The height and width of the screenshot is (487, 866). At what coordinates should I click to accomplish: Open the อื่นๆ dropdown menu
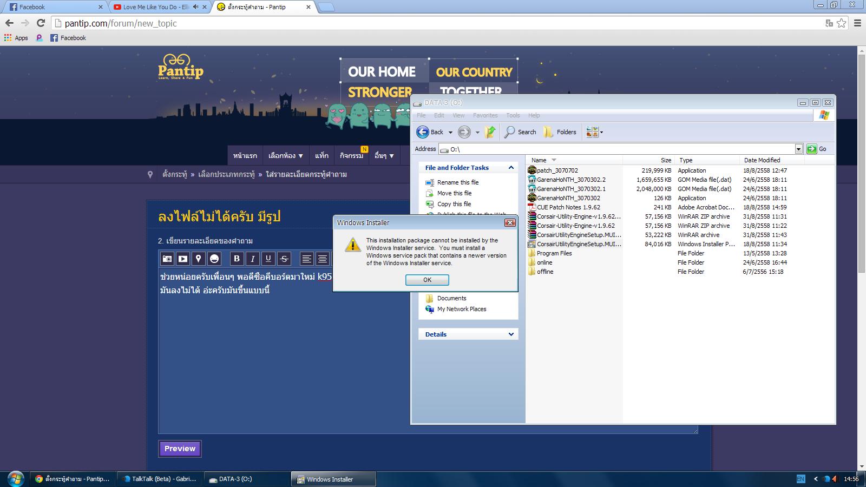384,156
